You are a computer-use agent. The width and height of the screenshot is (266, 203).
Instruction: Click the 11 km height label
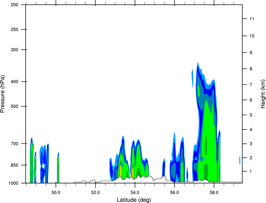pos(252,19)
